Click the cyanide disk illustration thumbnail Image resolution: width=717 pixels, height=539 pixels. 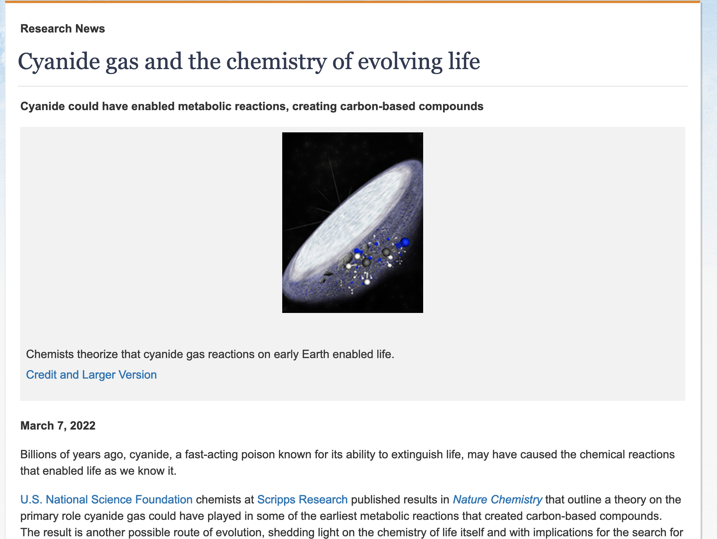pyautogui.click(x=352, y=223)
